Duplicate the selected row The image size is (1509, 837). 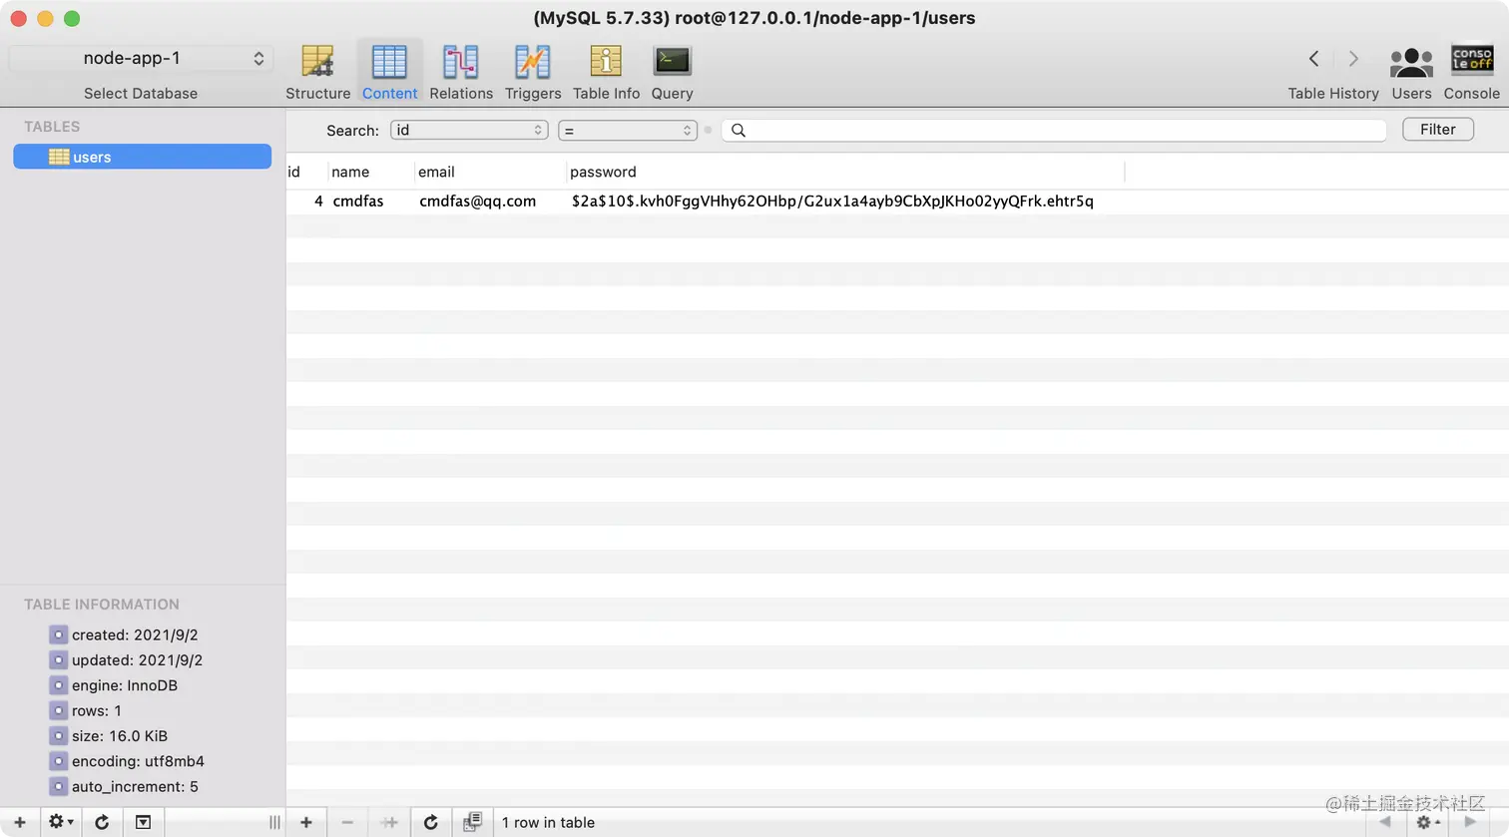click(389, 822)
